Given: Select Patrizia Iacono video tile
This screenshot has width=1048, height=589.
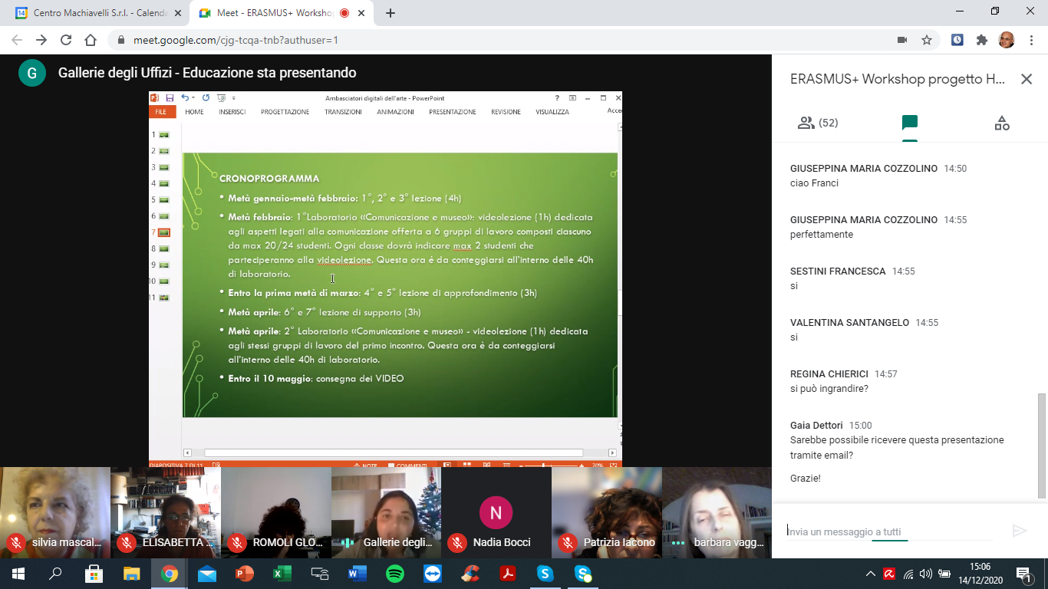Looking at the screenshot, I should point(607,512).
